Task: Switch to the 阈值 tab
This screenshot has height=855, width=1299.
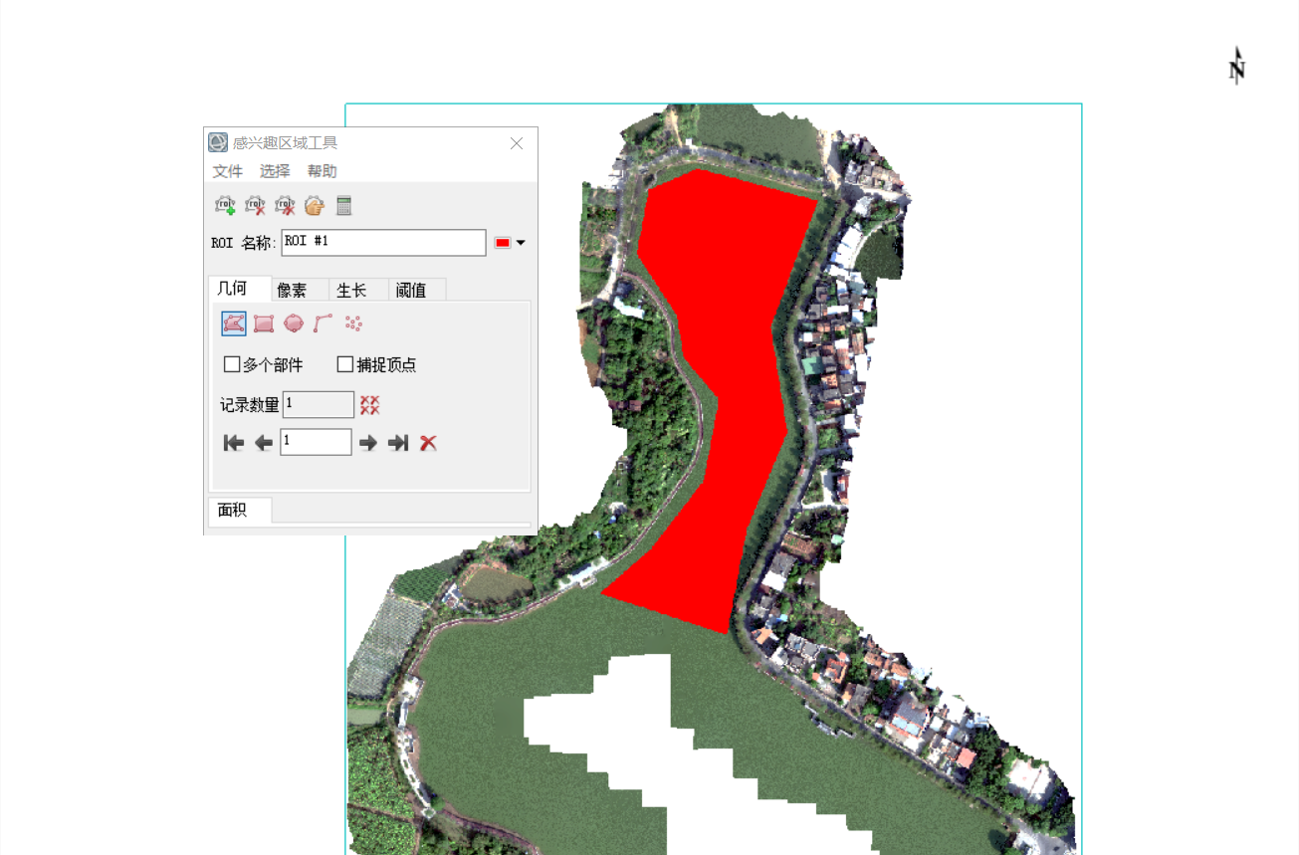Action: (410, 291)
